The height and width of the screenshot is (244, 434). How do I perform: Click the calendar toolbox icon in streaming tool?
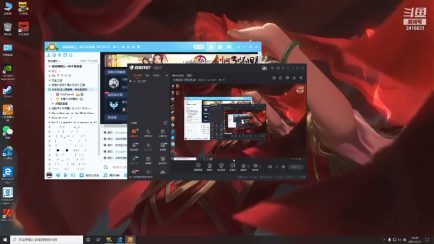coord(162,133)
